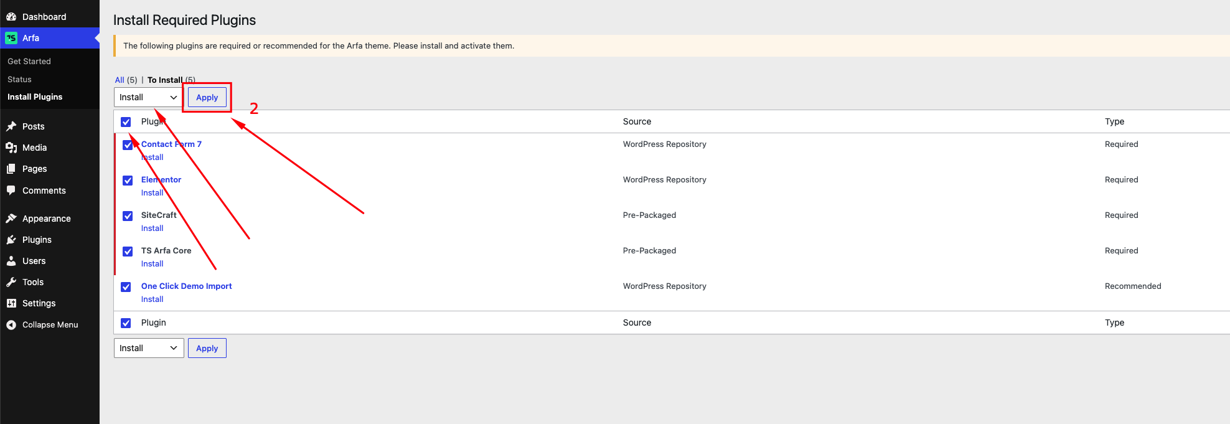Screen dimensions: 1230x424
Task: Click the Appearance paintbrush icon
Action: (x=11, y=219)
